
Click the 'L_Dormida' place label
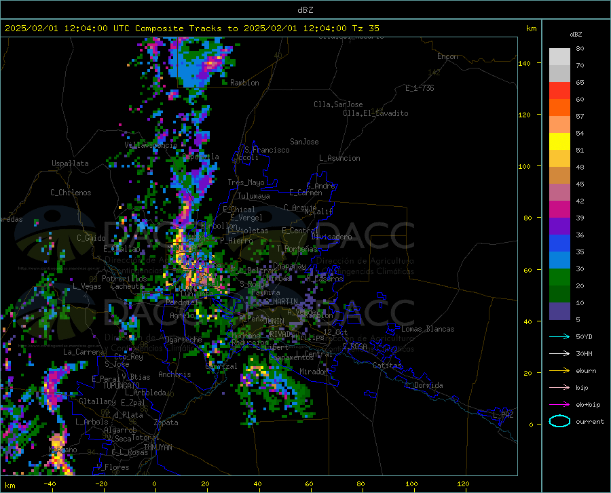[x=424, y=385]
